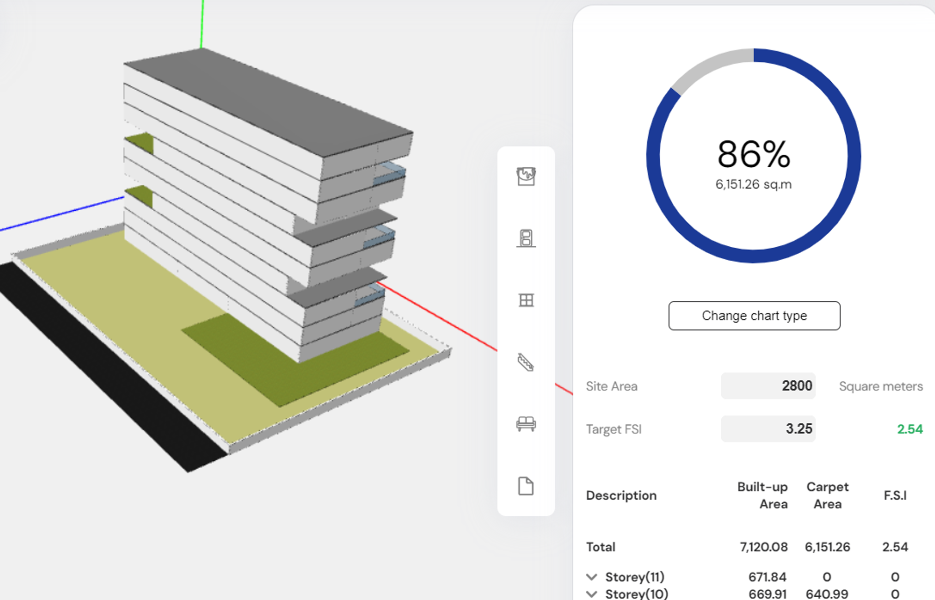Click the achieved FSI value 2.54 in green

click(910, 429)
